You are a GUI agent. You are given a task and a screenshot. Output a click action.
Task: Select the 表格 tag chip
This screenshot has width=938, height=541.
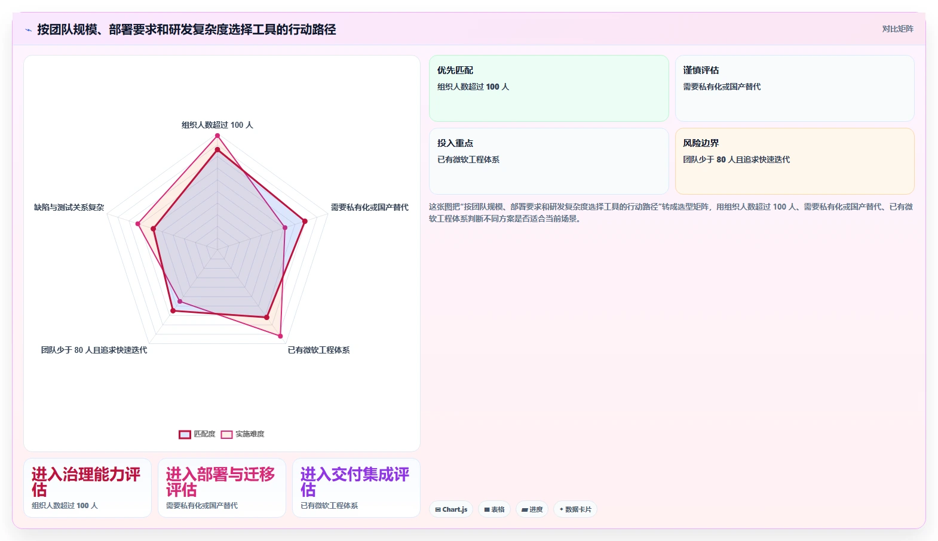494,509
